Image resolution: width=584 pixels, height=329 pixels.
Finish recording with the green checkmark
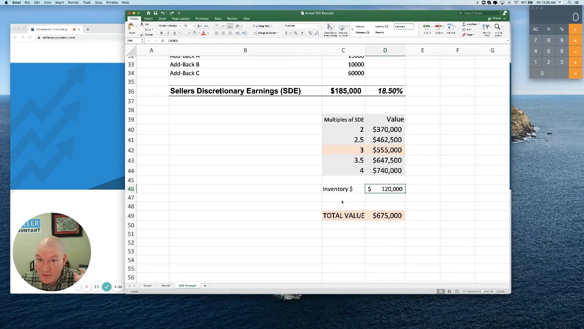click(x=106, y=287)
